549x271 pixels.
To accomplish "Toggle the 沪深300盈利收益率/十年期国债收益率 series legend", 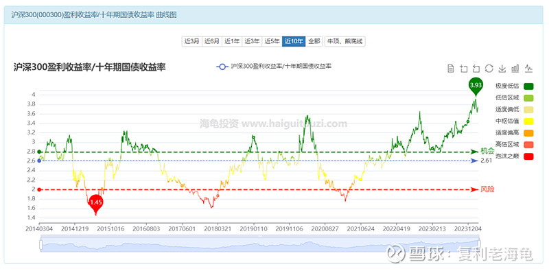I will pyautogui.click(x=274, y=67).
